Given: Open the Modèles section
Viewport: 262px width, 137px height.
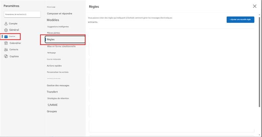Looking at the screenshot, I should tap(53, 20).
